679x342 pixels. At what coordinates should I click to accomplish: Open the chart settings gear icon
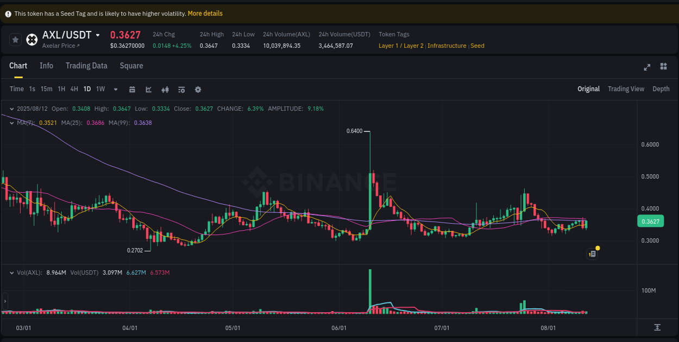(x=198, y=89)
